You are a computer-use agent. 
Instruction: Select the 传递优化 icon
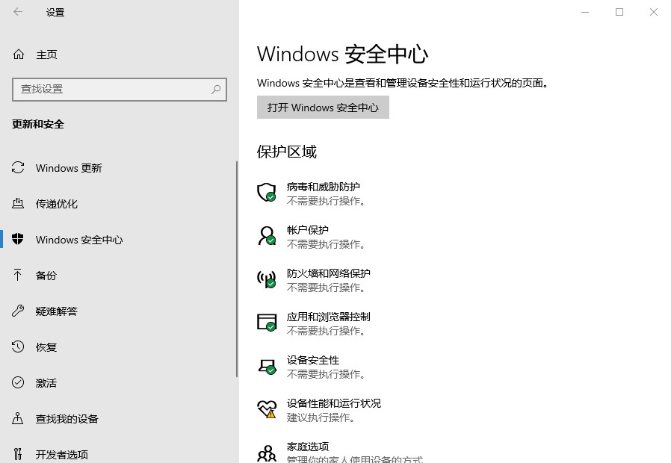[18, 204]
